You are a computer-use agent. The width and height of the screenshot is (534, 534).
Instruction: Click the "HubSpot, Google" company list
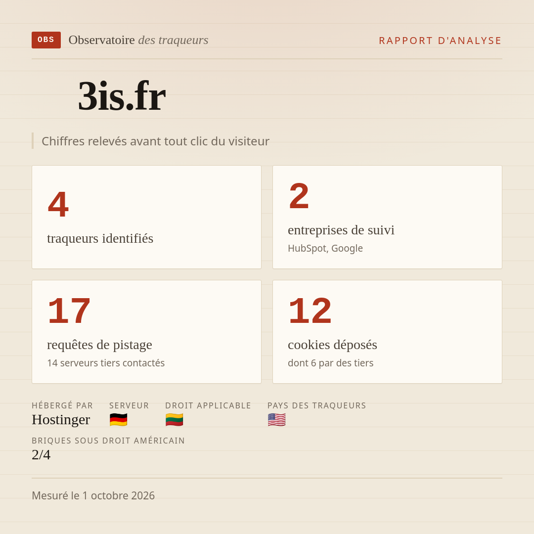tap(325, 248)
